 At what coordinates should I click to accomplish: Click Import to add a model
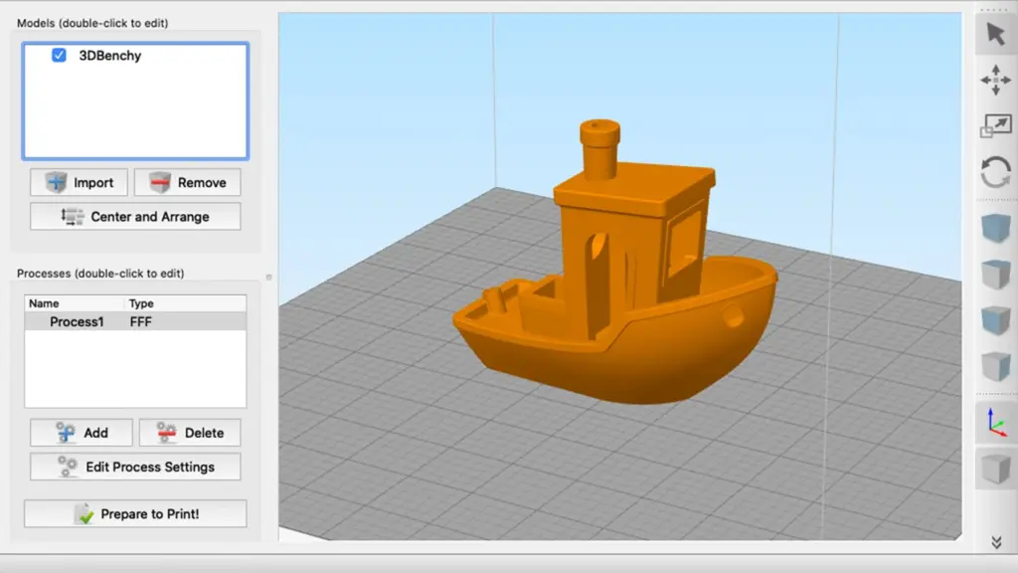(79, 182)
